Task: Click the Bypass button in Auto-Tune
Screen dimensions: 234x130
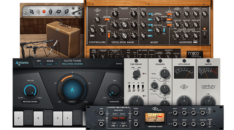Action: (x=119, y=64)
